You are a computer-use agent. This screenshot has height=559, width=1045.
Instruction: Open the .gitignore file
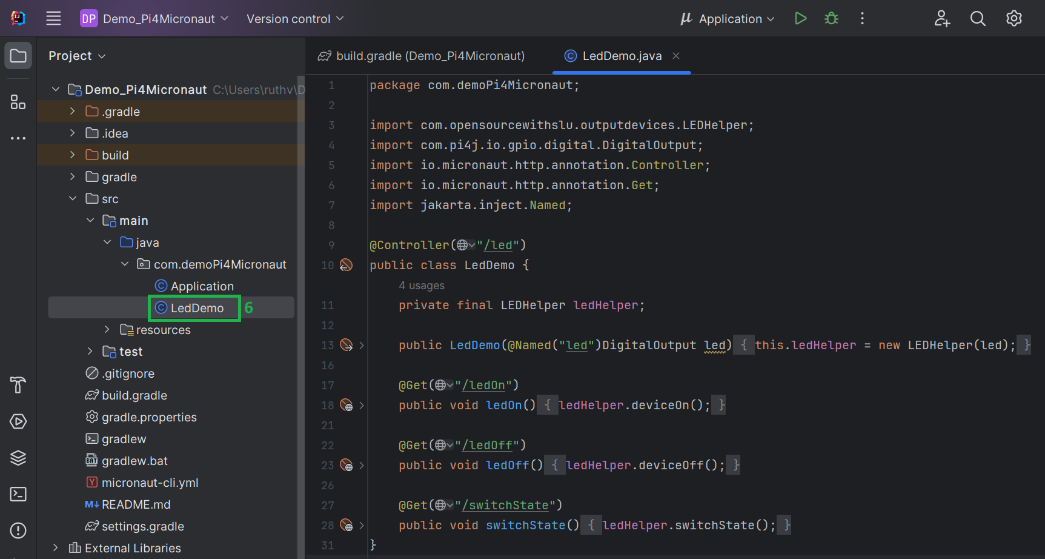point(120,373)
